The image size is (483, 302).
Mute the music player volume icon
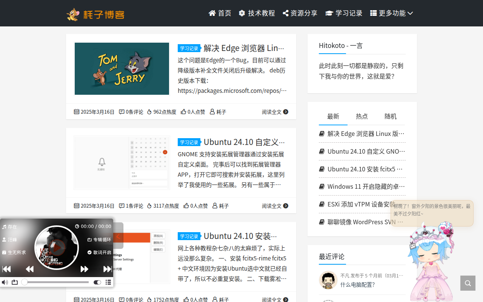tap(5, 282)
